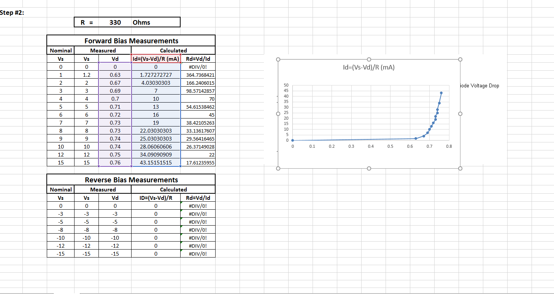Select the ID=(Vs-Vd)/R header in reverse table
The width and height of the screenshot is (554, 294).
[x=156, y=198]
